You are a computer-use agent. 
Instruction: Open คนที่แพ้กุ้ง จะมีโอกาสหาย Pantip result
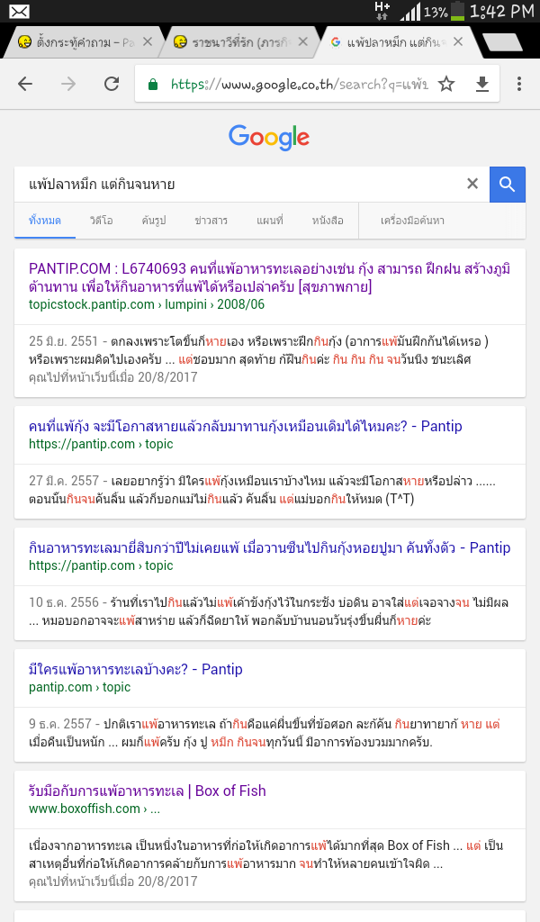pyautogui.click(x=245, y=426)
